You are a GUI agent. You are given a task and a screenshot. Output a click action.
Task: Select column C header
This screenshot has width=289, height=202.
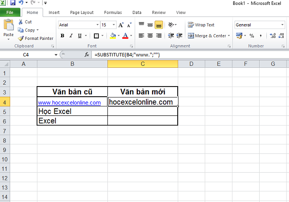[x=143, y=64]
